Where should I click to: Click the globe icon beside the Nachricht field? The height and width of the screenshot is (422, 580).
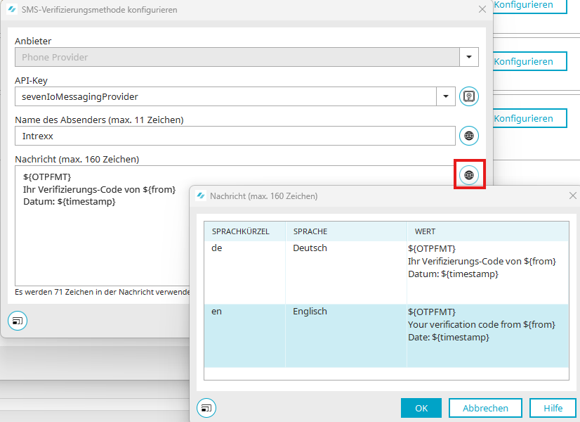tap(469, 174)
